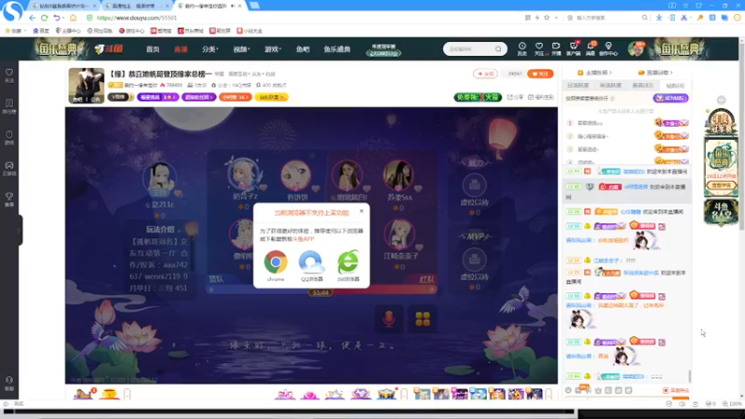Expand the orange live-recap link with chevron

click(656, 73)
